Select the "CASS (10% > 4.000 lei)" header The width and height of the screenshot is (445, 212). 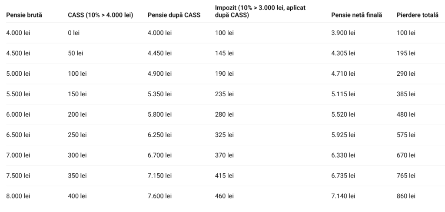click(x=100, y=15)
